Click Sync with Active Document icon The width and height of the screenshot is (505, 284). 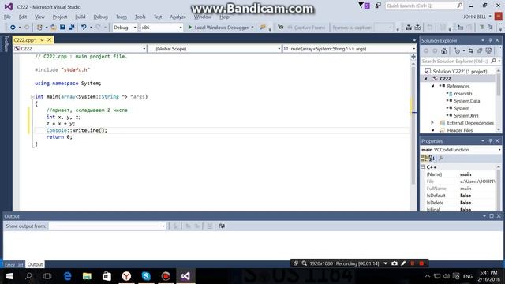click(x=470, y=50)
